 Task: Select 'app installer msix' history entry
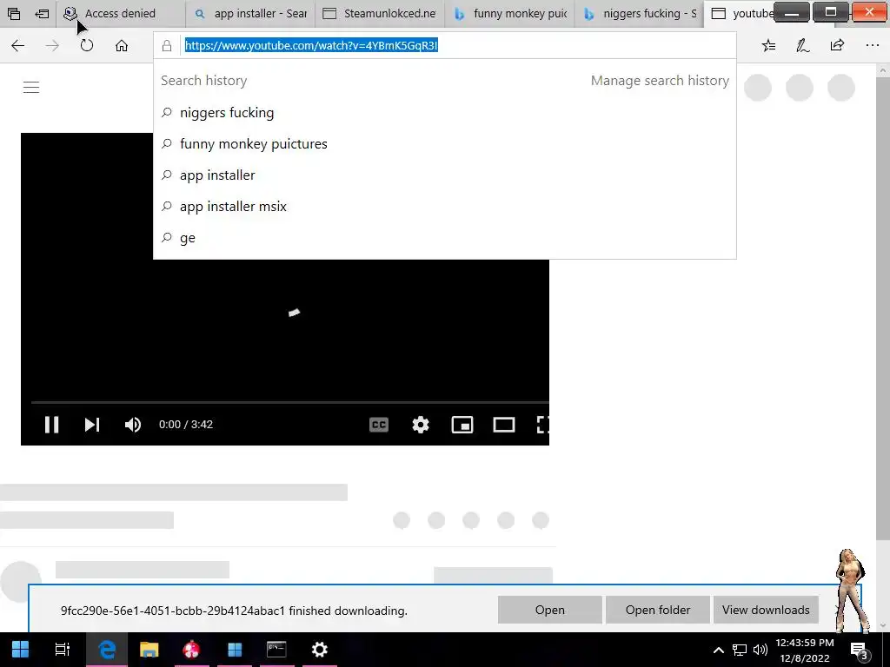444,207
